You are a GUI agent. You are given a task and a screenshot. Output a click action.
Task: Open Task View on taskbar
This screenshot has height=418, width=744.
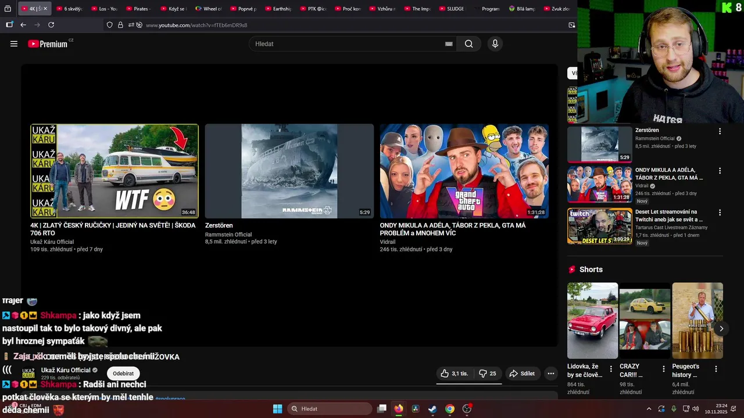(382, 409)
